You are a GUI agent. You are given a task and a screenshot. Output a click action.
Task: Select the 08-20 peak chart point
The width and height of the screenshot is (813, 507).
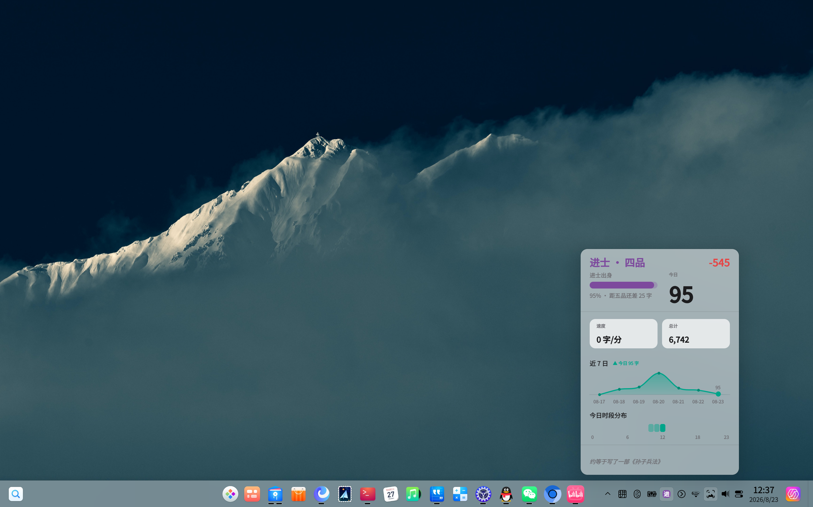click(659, 373)
